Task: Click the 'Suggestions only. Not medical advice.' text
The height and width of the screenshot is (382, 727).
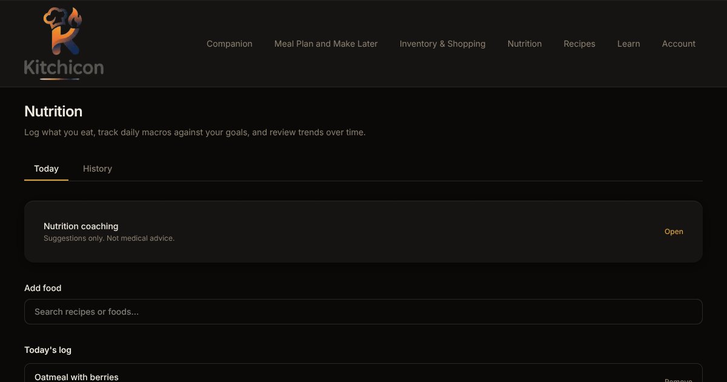Action: 109,238
